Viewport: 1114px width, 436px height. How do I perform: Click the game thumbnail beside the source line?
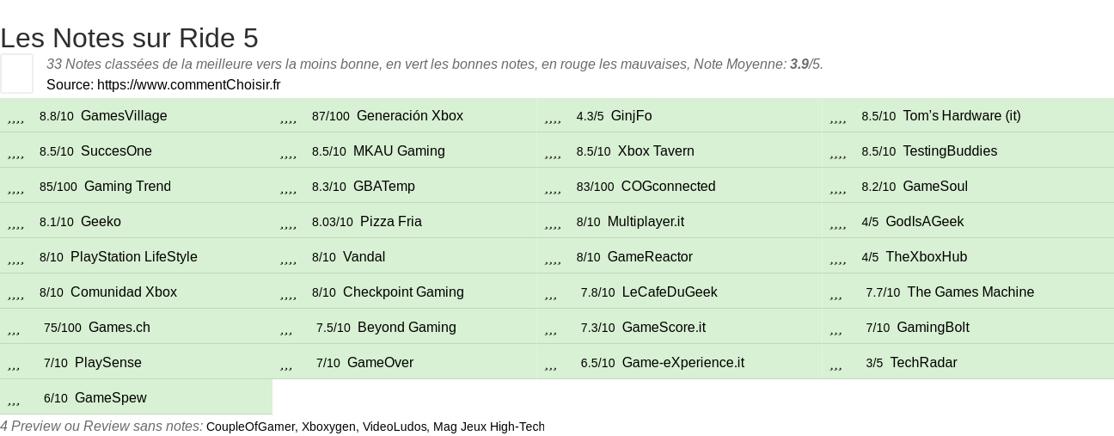click(16, 73)
